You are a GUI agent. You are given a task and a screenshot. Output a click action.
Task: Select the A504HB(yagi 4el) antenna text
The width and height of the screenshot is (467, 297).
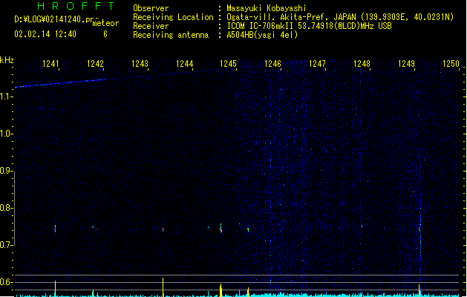coord(262,35)
